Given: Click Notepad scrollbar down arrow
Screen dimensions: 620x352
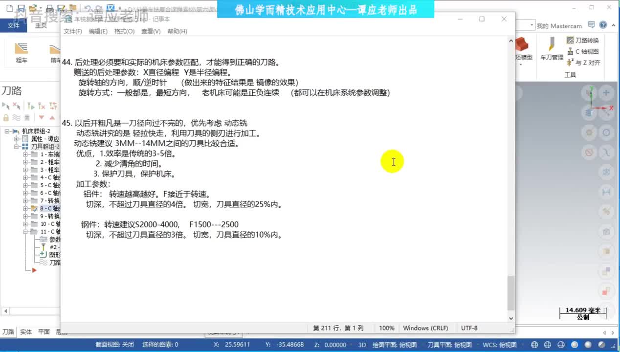Looking at the screenshot, I should point(511,318).
